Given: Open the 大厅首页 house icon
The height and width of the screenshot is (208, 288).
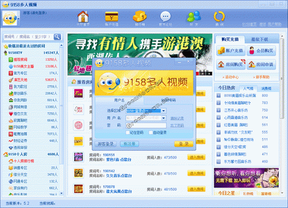Looking at the screenshot, I should [83, 17].
